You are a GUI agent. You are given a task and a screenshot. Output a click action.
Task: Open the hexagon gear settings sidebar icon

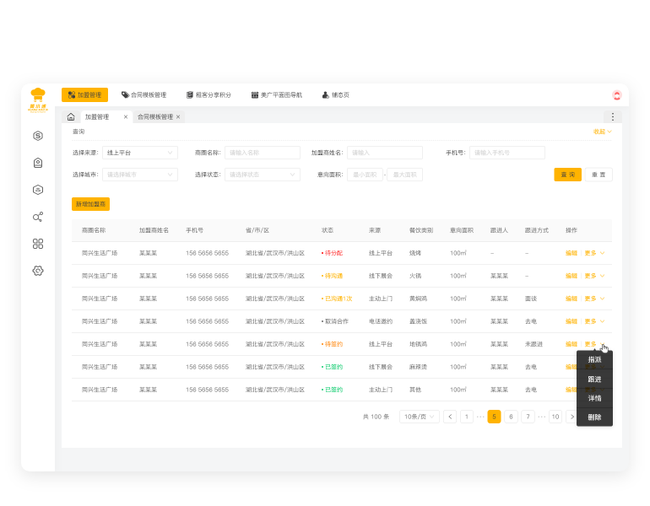tap(38, 271)
